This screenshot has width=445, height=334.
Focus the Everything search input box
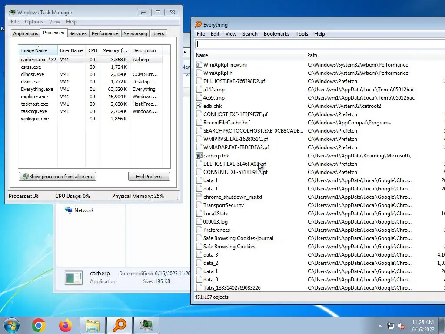tap(320, 43)
